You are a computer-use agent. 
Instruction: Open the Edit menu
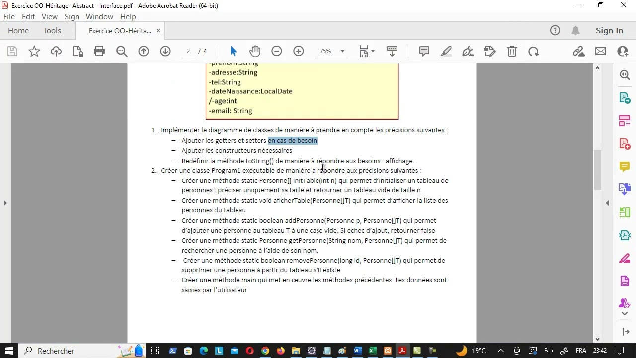28,16
